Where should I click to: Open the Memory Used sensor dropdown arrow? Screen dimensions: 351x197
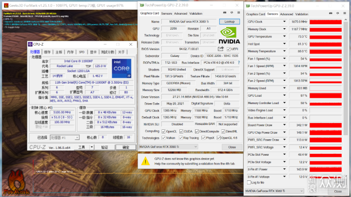tap(284, 88)
